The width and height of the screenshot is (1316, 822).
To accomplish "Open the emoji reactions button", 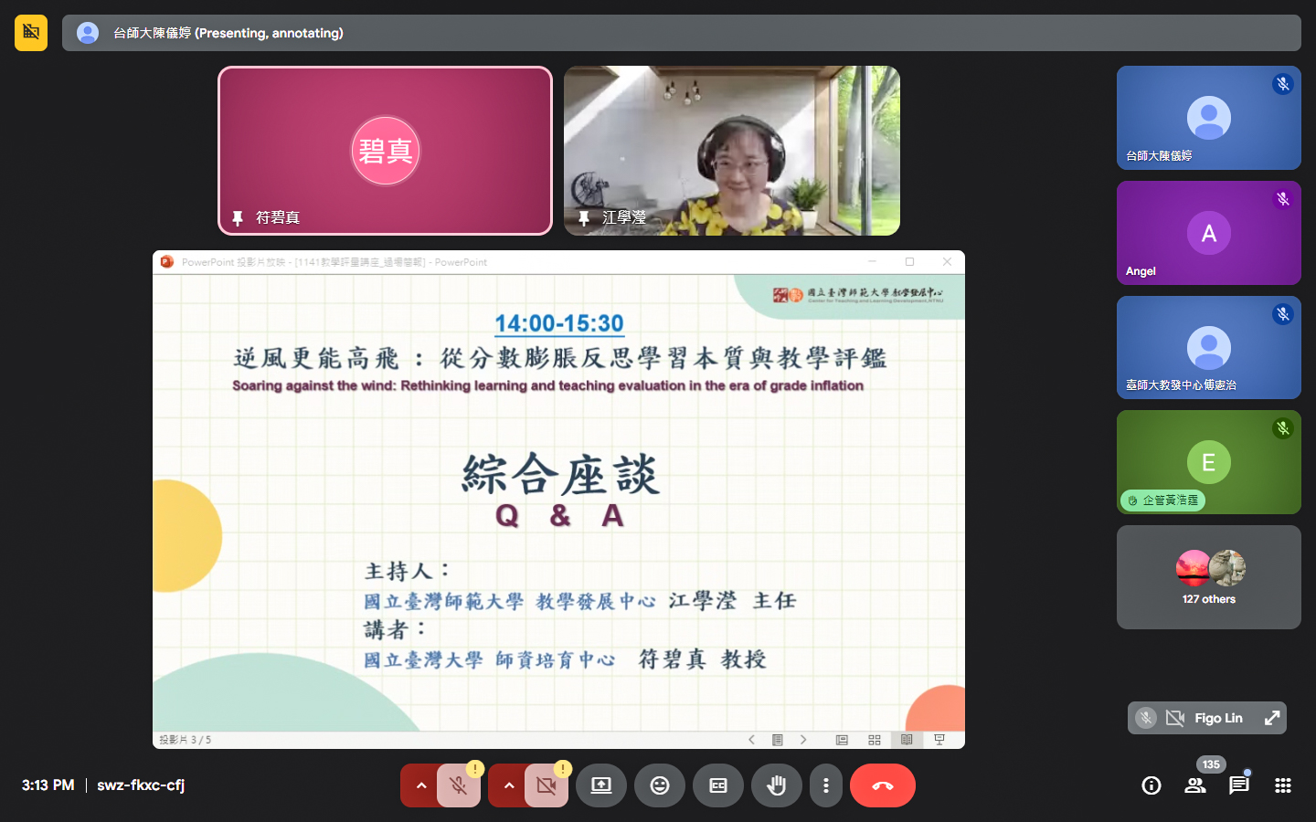I will click(x=660, y=785).
